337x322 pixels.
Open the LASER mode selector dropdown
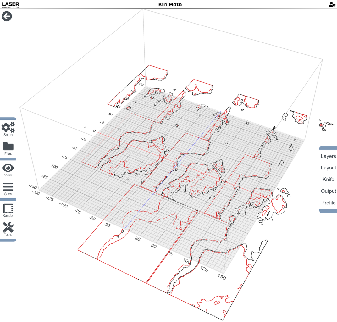click(x=10, y=4)
